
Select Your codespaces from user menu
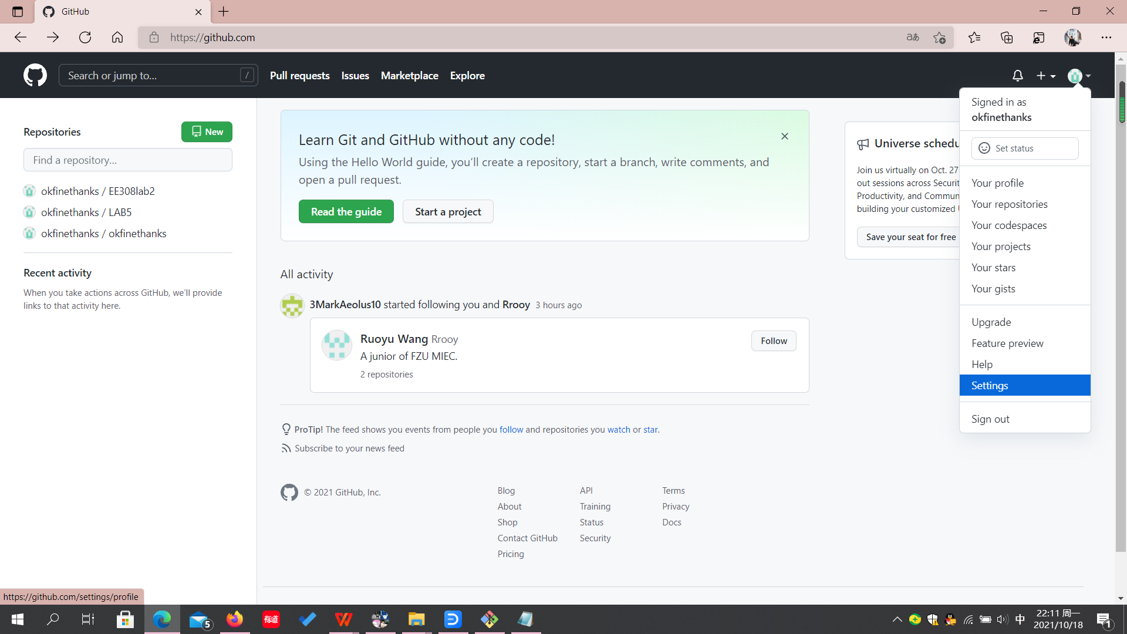coord(1025,225)
